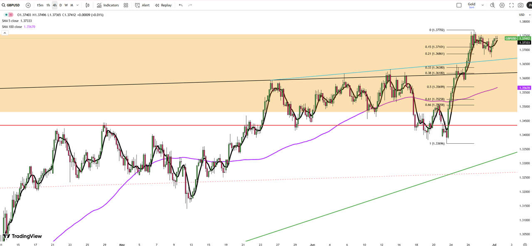Open chart settings hexagon icon
The width and height of the screenshot is (532, 246).
point(502,5)
